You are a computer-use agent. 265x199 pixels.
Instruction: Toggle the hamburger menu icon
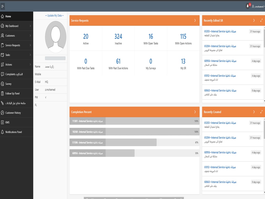pyautogui.click(x=3, y=6)
